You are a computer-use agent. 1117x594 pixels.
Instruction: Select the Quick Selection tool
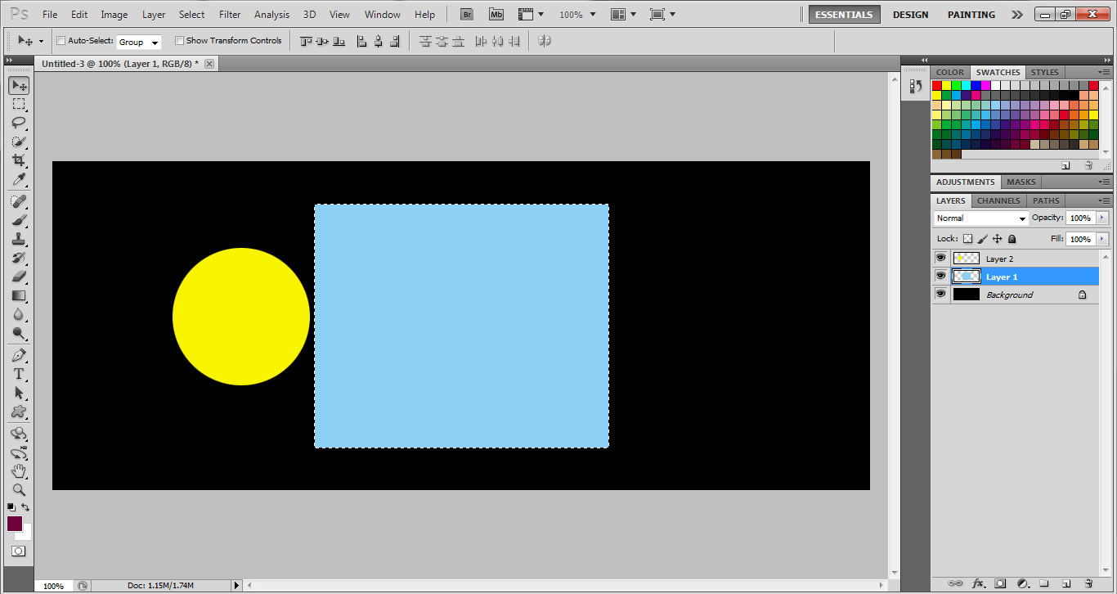pos(19,142)
